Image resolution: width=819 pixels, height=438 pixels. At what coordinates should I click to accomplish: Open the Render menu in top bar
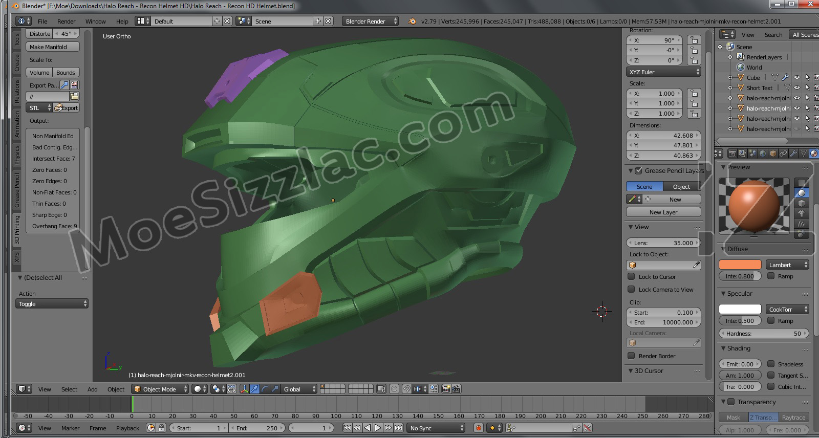(66, 21)
